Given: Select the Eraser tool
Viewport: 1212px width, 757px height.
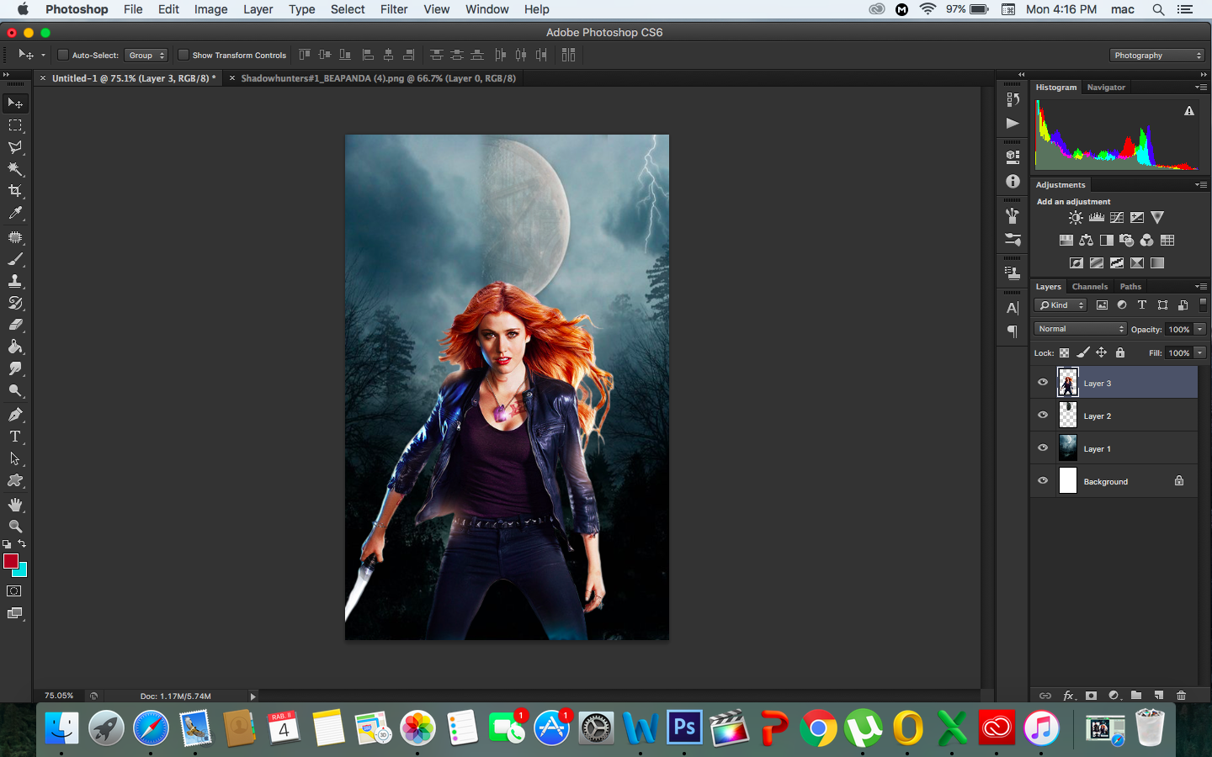Looking at the screenshot, I should (15, 325).
